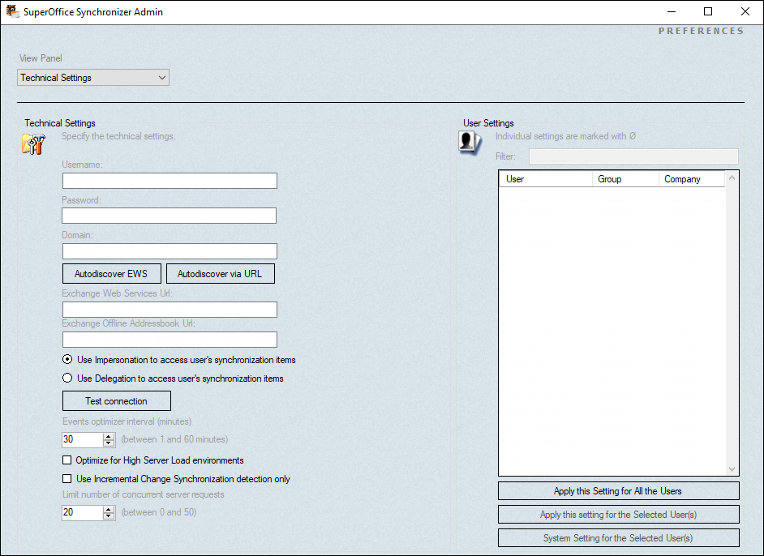Click the Exchange Web Services Url field
Viewport: 764px width, 556px height.
pos(170,310)
